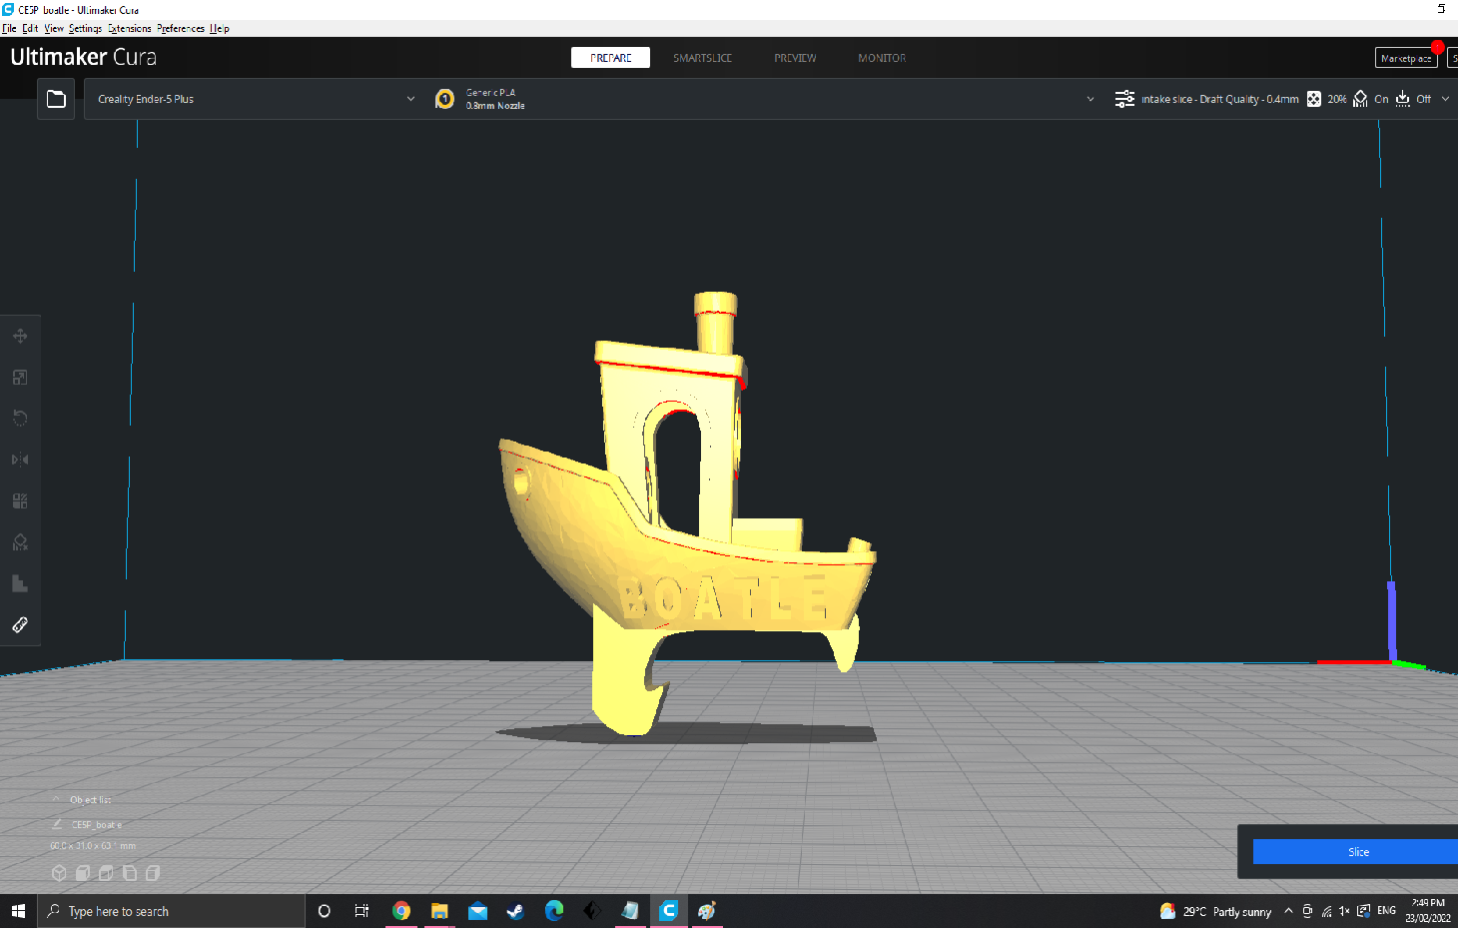The height and width of the screenshot is (939, 1458).
Task: Activate the Rotate tool
Action: [x=20, y=418]
